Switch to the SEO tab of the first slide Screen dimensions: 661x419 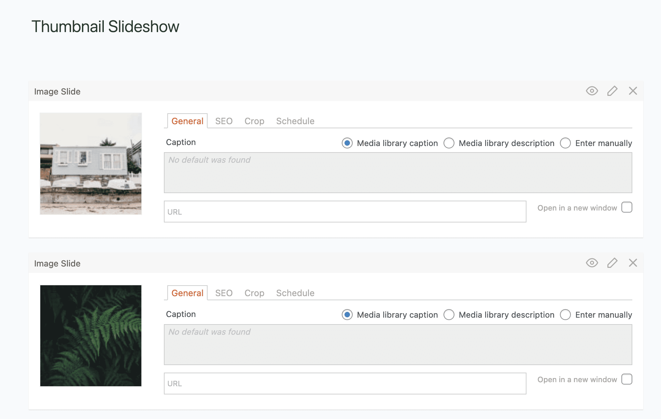click(x=224, y=121)
